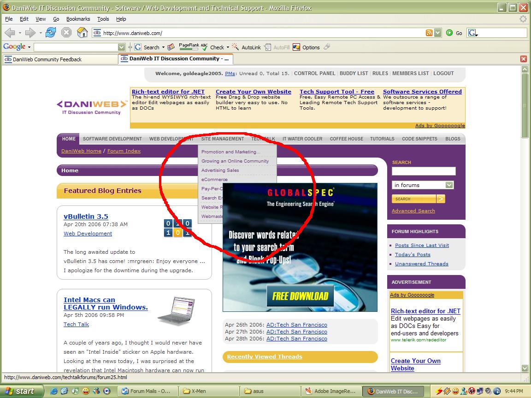531x398 pixels.
Task: Go to the Home page icon
Action: click(83, 33)
